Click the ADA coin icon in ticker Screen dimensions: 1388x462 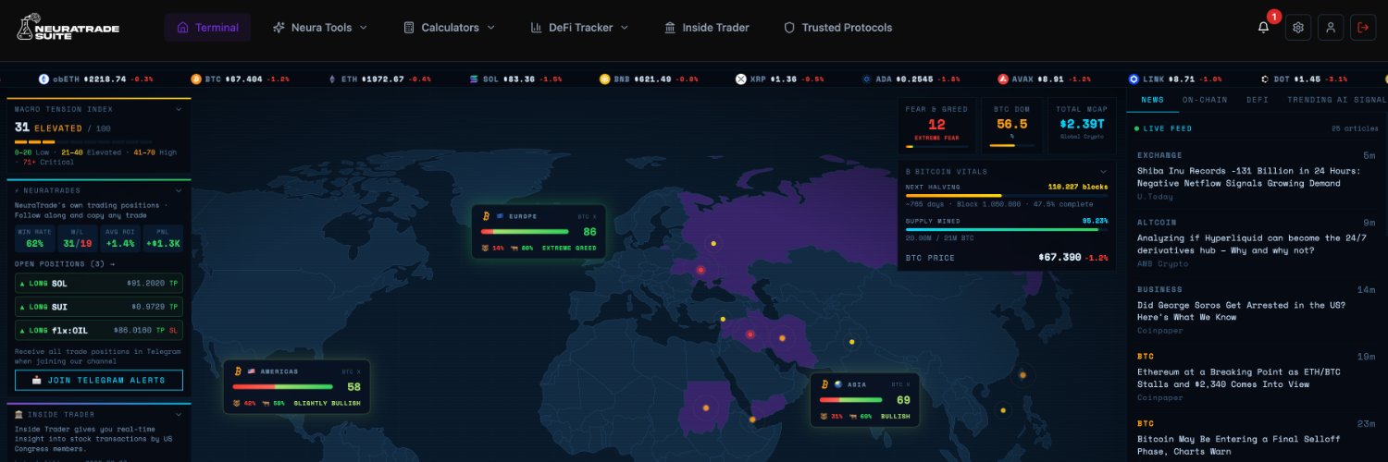click(x=866, y=79)
